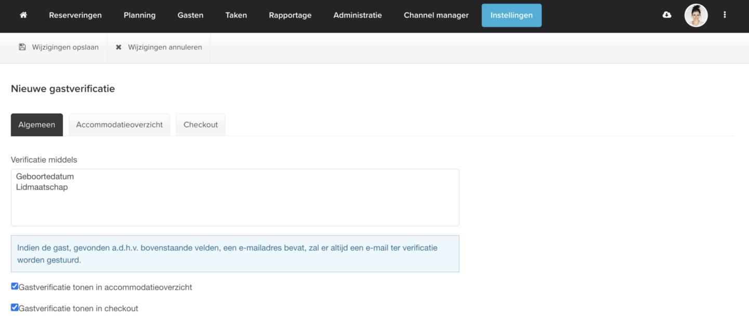The height and width of the screenshot is (325, 749).
Task: Click the cloud download icon
Action: pyautogui.click(x=667, y=15)
